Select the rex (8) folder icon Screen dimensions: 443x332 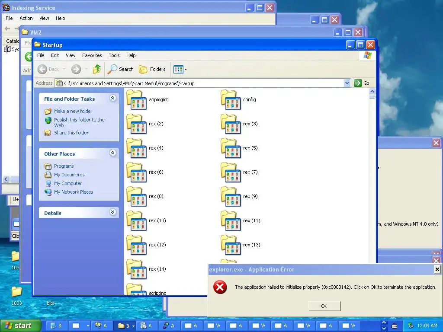pyautogui.click(x=136, y=197)
